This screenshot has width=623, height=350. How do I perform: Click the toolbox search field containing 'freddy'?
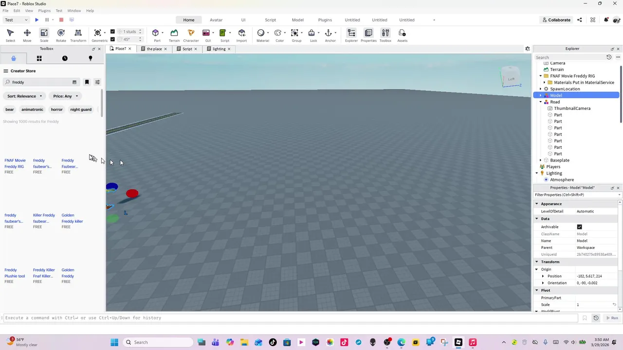tap(41, 82)
